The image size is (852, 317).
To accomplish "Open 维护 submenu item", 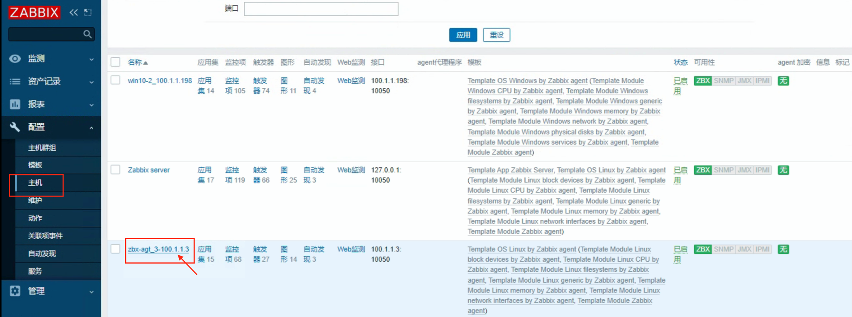I will pyautogui.click(x=35, y=200).
